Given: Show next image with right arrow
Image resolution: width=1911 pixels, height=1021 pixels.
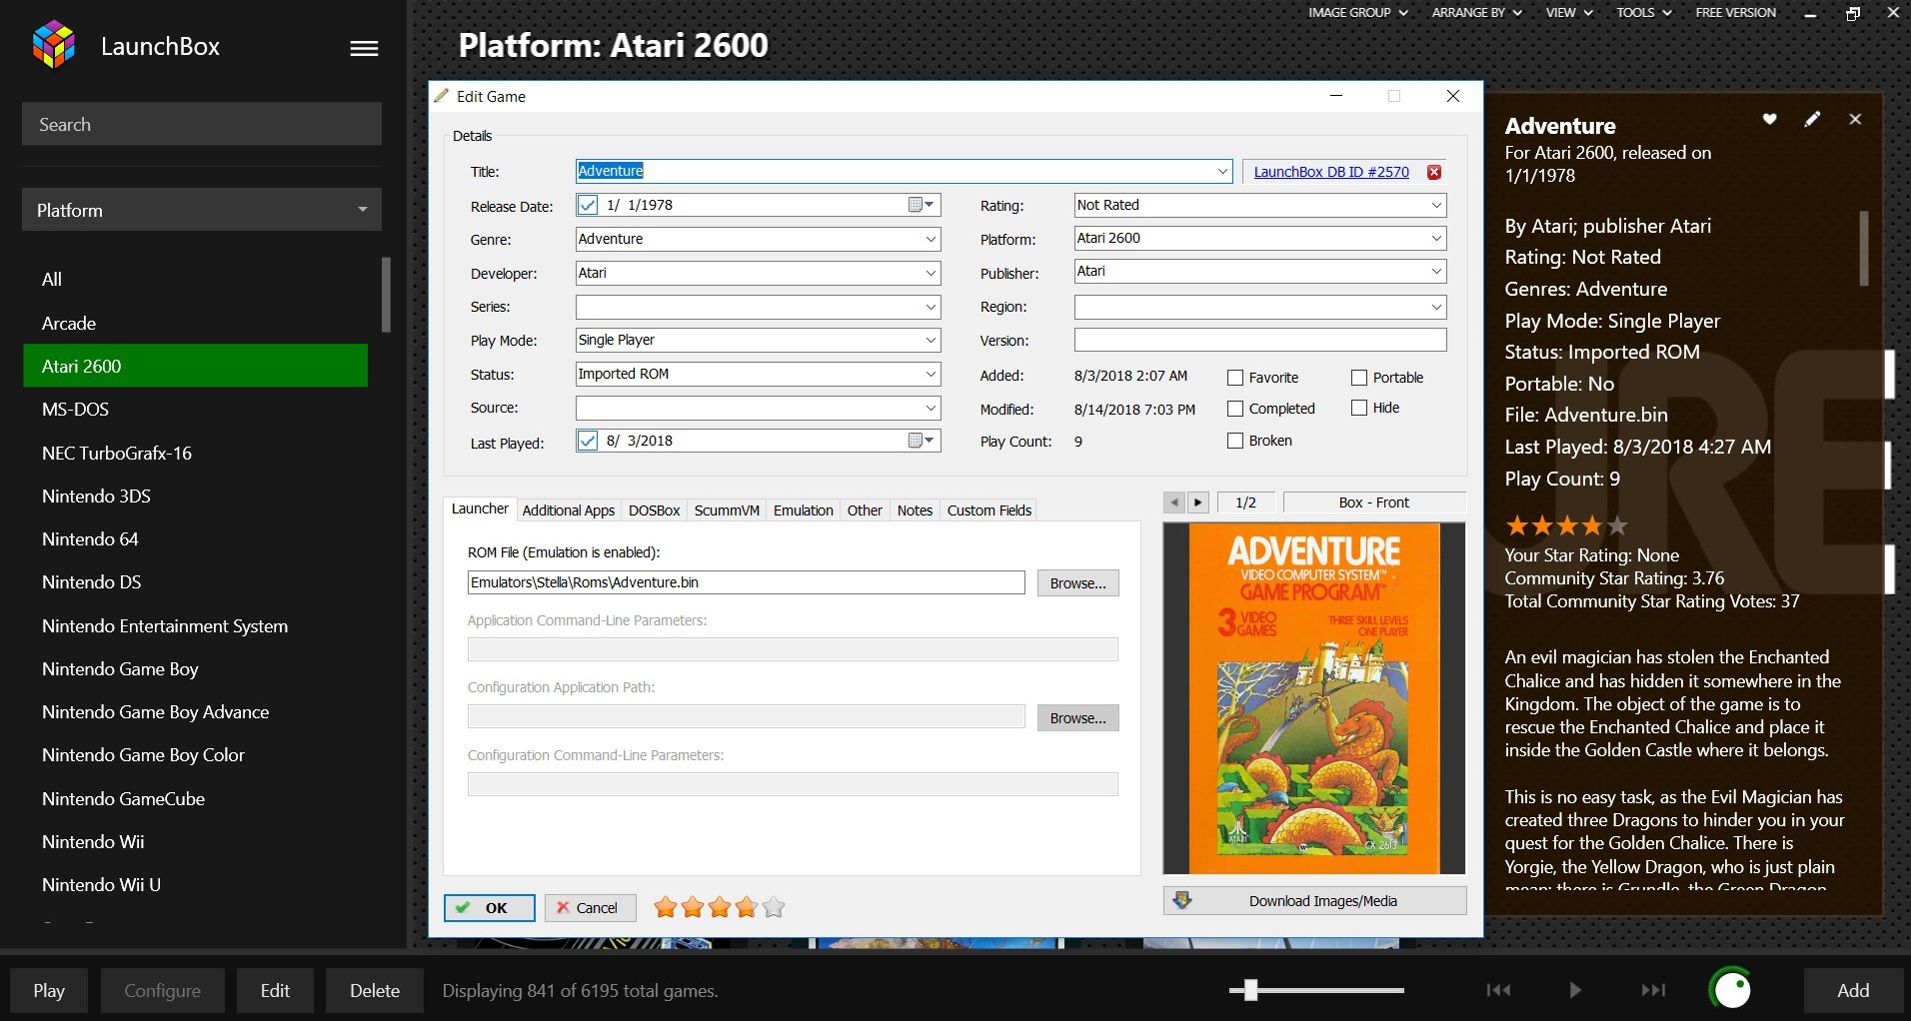Looking at the screenshot, I should (1198, 503).
